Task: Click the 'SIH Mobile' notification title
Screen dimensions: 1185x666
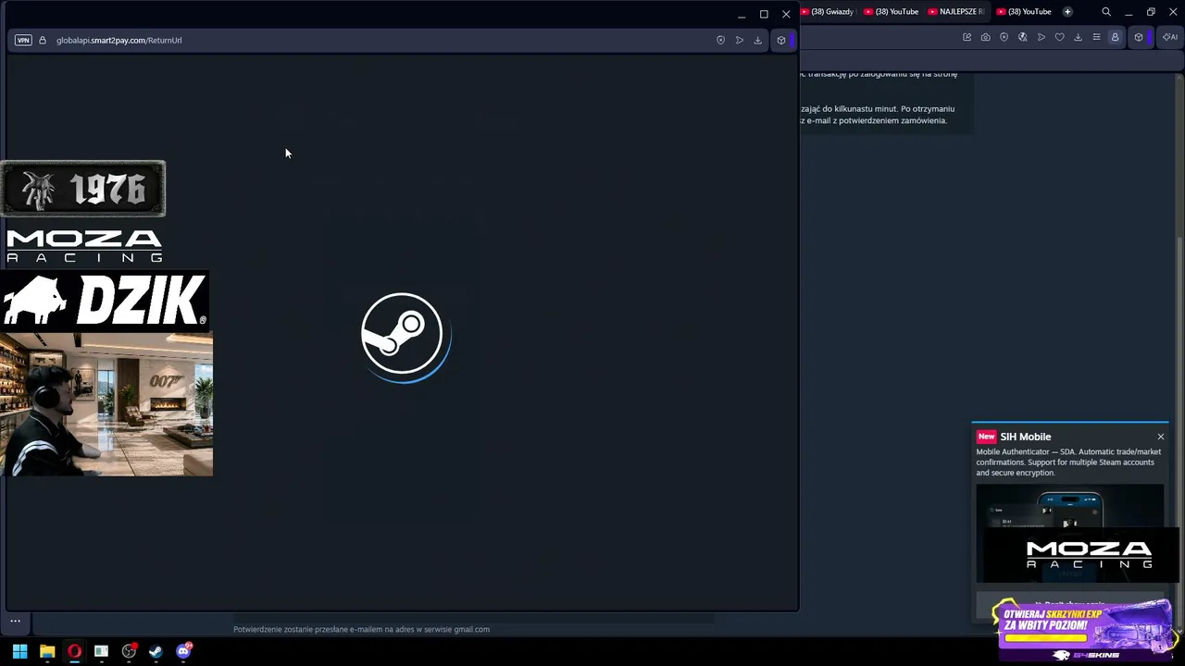Action: click(1025, 437)
